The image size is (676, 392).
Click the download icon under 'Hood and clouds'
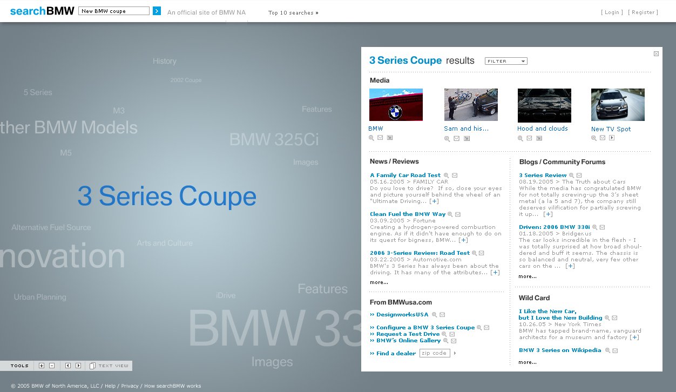[539, 138]
